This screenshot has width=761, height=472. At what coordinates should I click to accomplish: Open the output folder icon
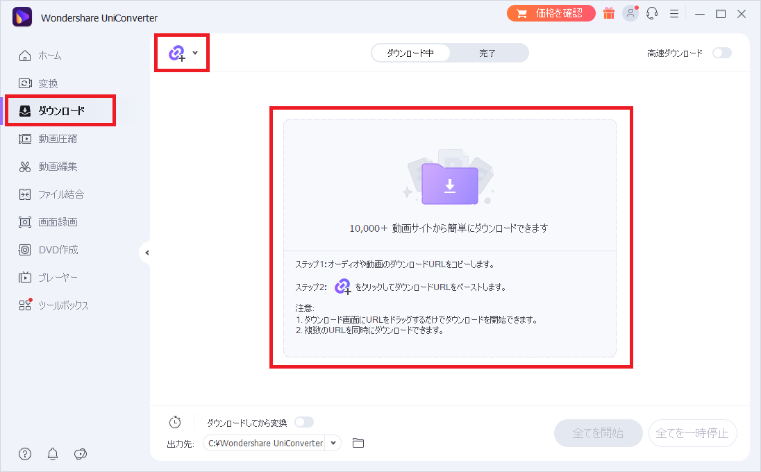[x=358, y=443]
